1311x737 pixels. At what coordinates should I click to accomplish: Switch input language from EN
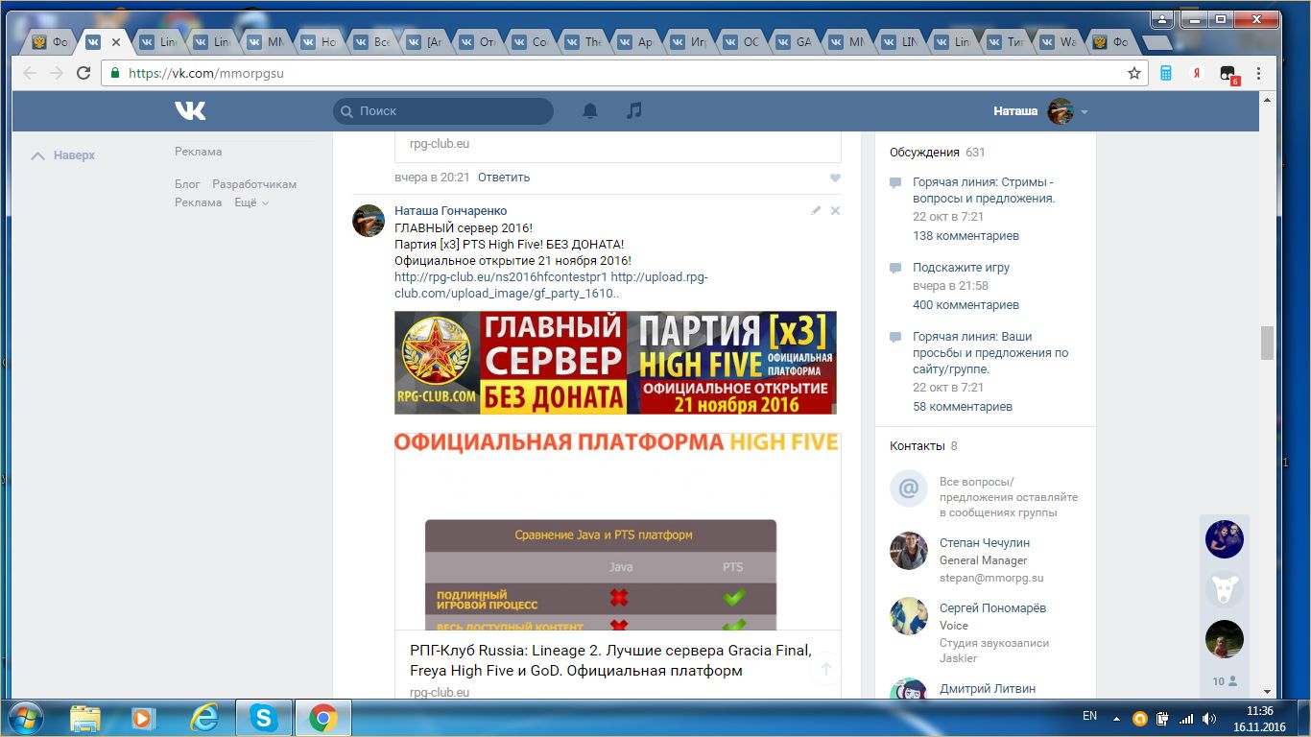click(1089, 716)
